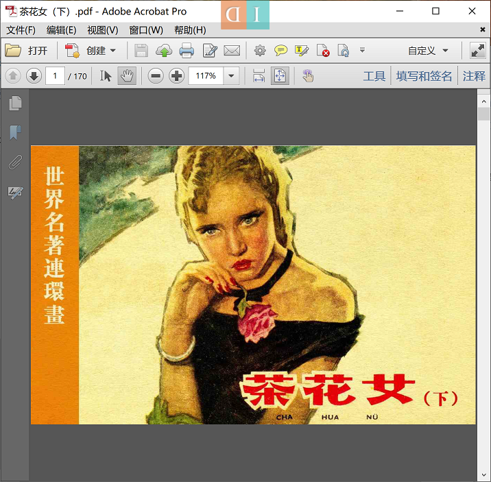The width and height of the screenshot is (491, 482).
Task: Go to previous page arrow
Action: (x=13, y=75)
